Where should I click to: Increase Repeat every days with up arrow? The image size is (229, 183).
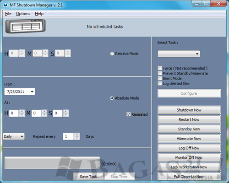click(77, 135)
